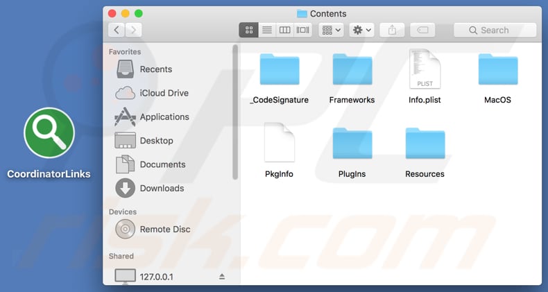
Task: Click the Shared section header
Action: click(x=121, y=256)
